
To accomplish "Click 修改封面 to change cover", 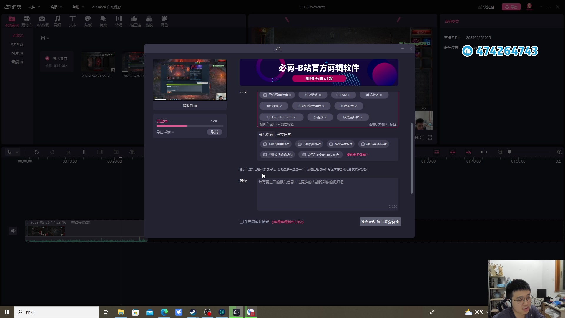I will (190, 105).
